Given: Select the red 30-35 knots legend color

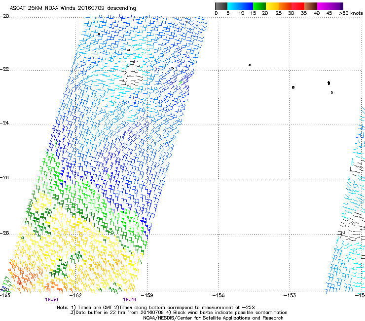Looking at the screenshot, I should coord(298,6).
